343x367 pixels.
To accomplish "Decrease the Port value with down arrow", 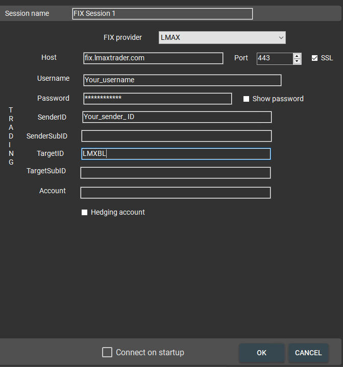I will tap(297, 61).
